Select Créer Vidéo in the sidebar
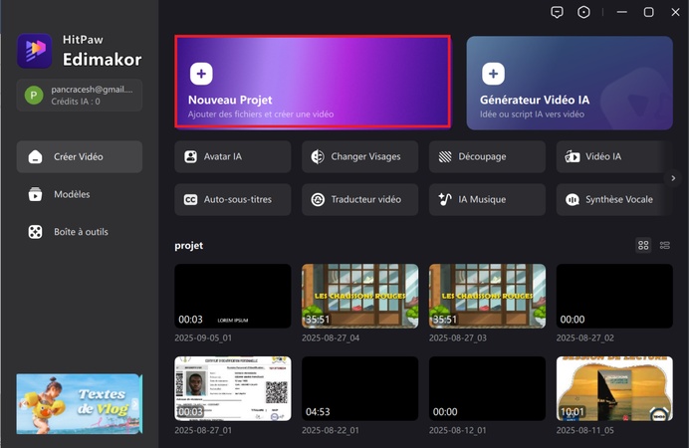This screenshot has height=448, width=689. 80,156
